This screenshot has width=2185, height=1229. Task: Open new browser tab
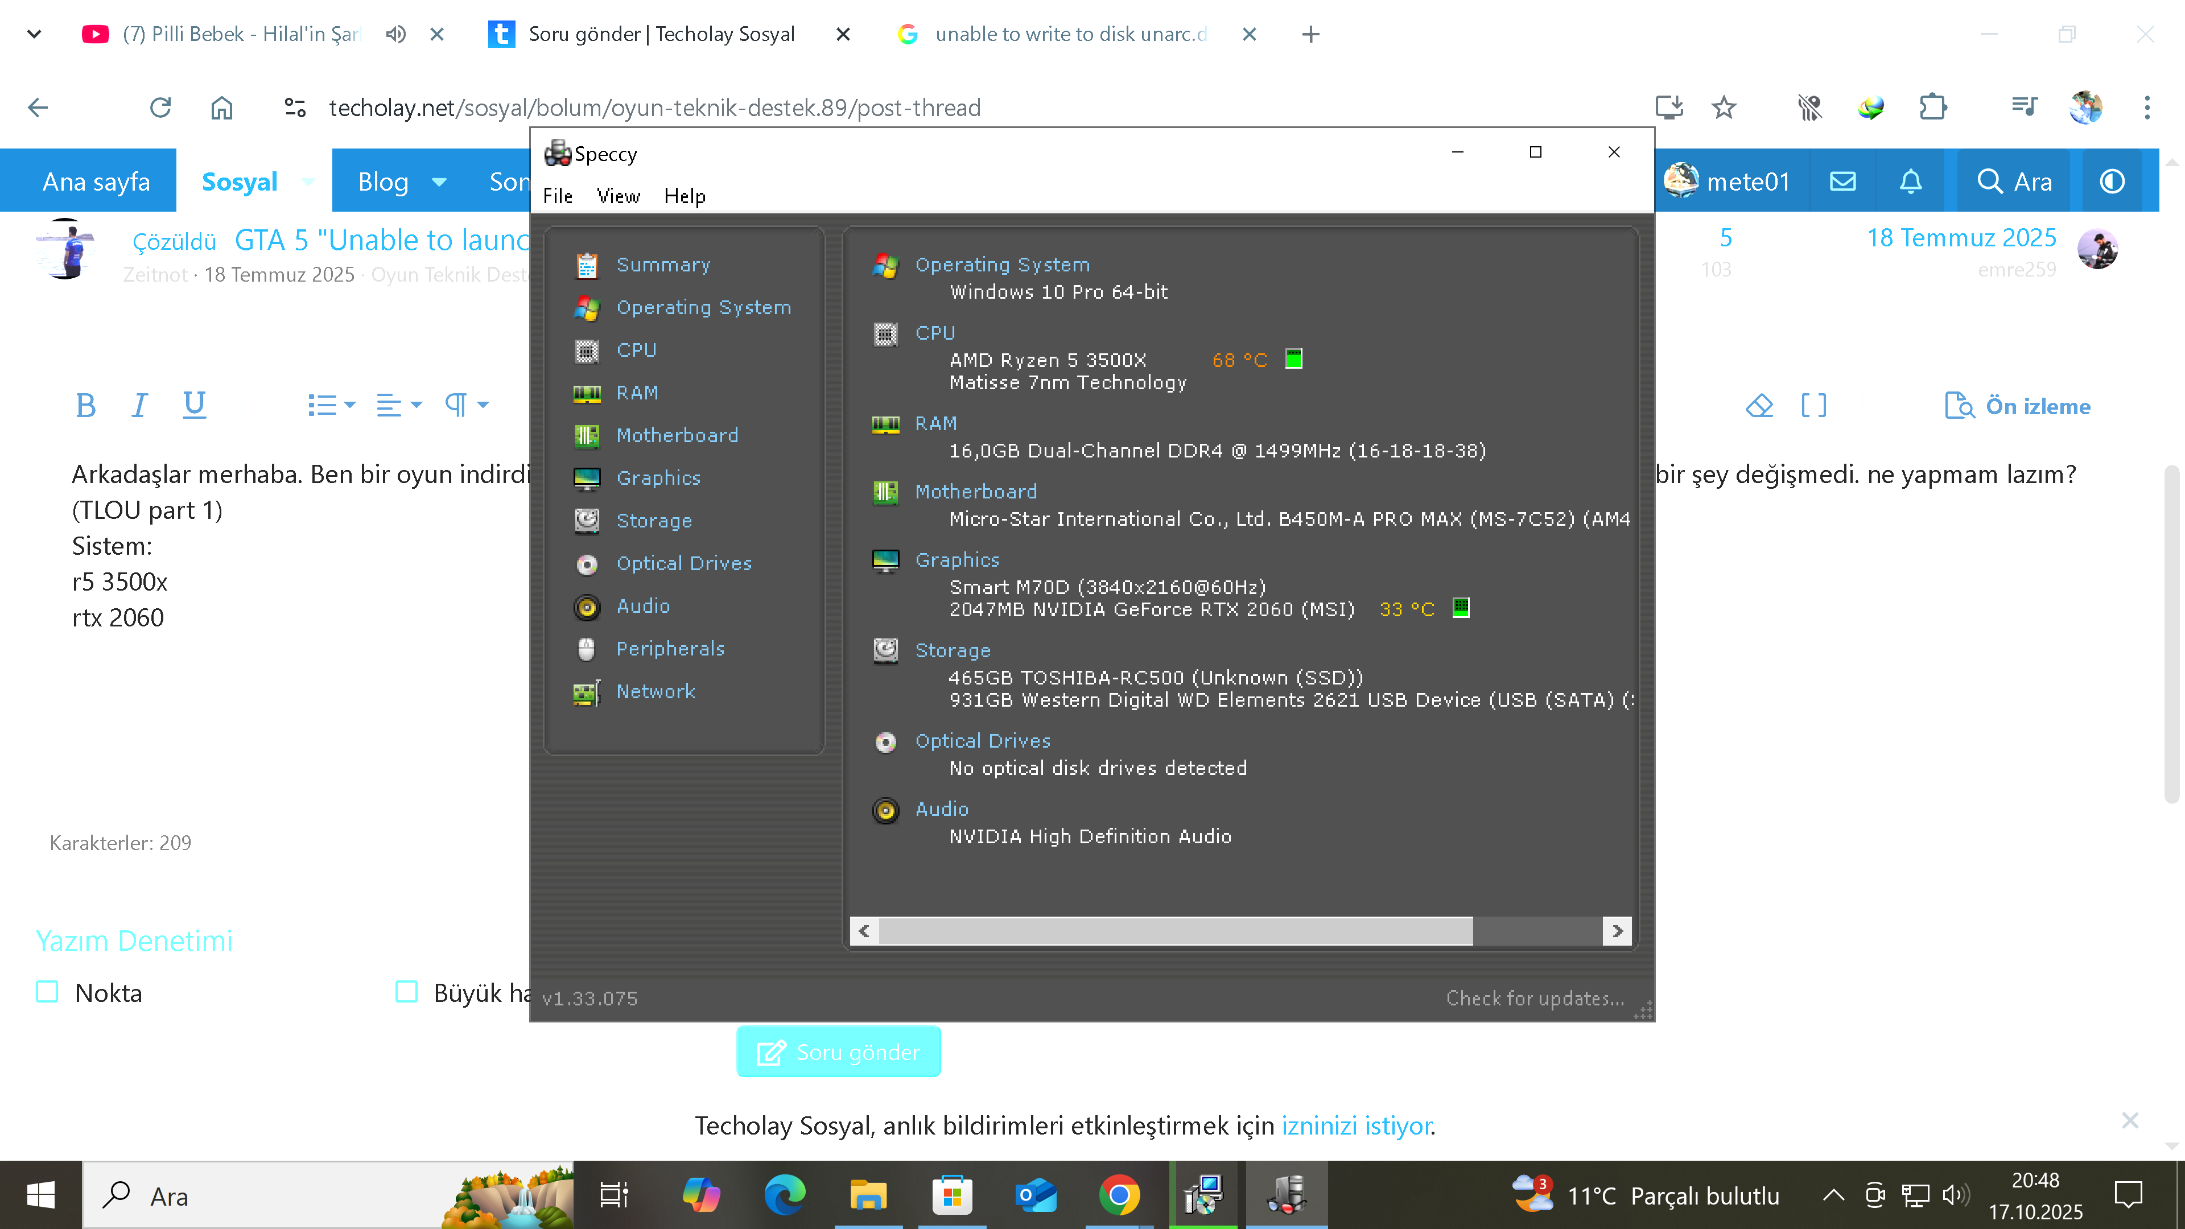pos(1310,34)
